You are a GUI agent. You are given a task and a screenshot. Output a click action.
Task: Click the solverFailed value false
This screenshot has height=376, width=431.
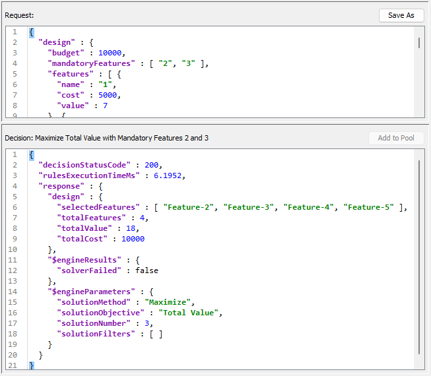(147, 270)
